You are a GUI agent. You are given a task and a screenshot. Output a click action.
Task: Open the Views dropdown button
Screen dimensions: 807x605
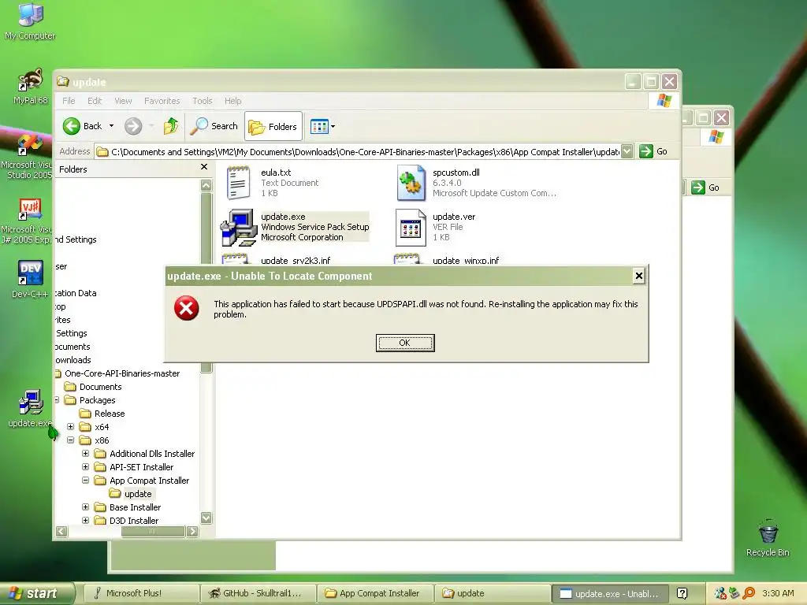322,126
